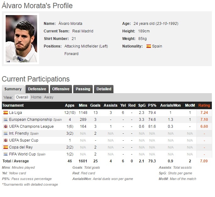Click the Spain nationality flag icon

pyautogui.click(x=149, y=46)
